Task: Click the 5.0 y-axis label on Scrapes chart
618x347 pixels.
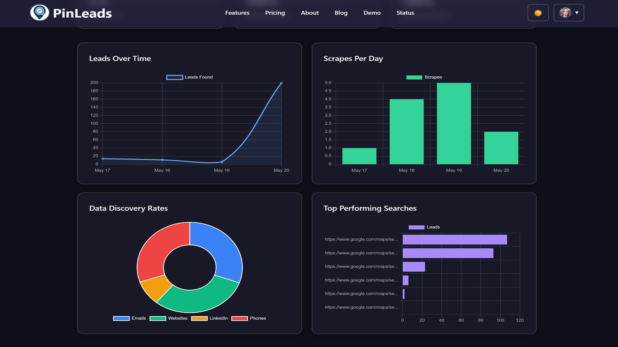Action: (328, 83)
